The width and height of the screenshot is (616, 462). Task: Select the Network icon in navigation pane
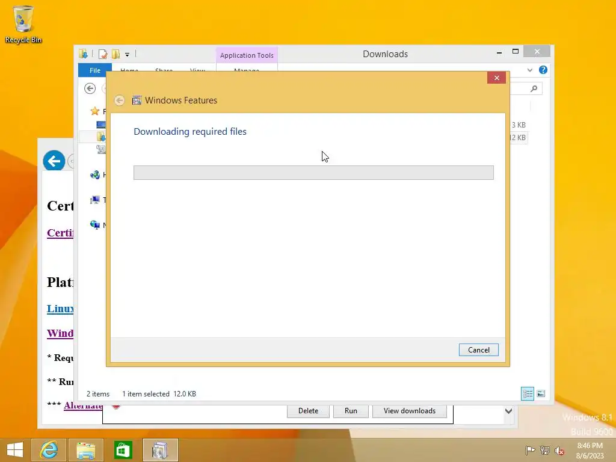click(x=94, y=225)
